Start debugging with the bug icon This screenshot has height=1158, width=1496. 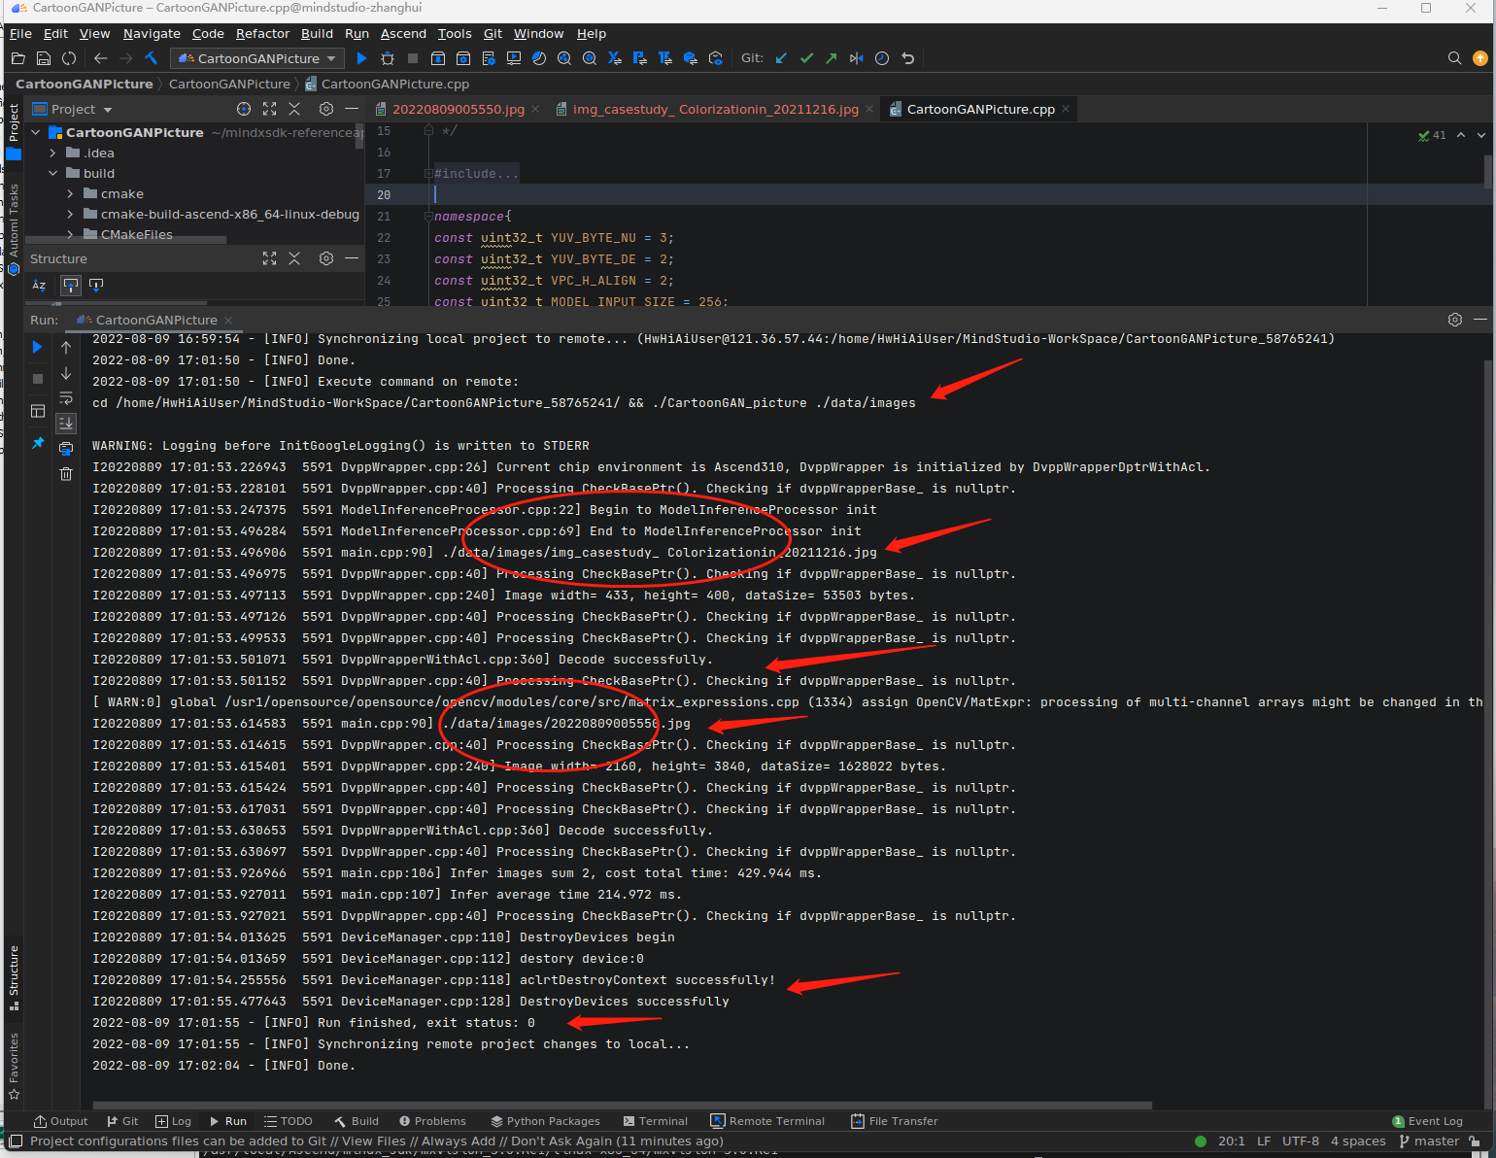(x=388, y=58)
